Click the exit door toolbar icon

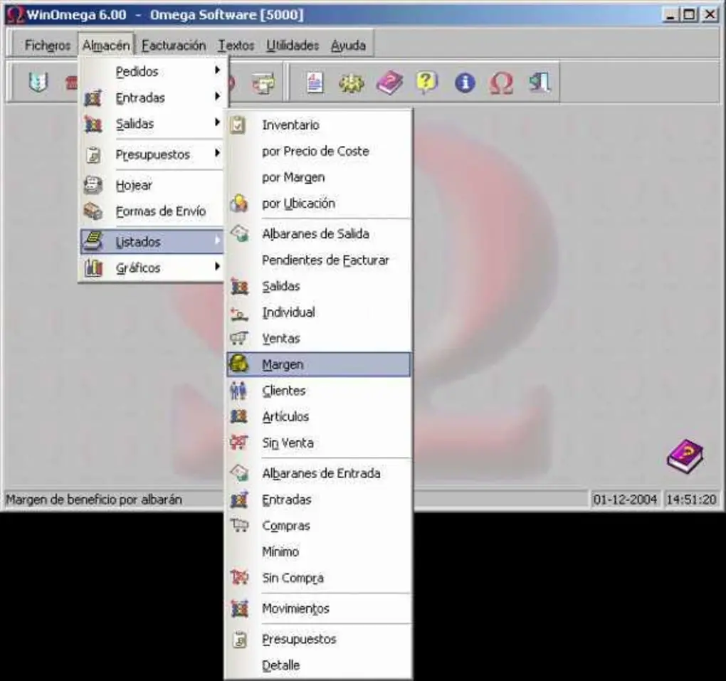click(539, 83)
